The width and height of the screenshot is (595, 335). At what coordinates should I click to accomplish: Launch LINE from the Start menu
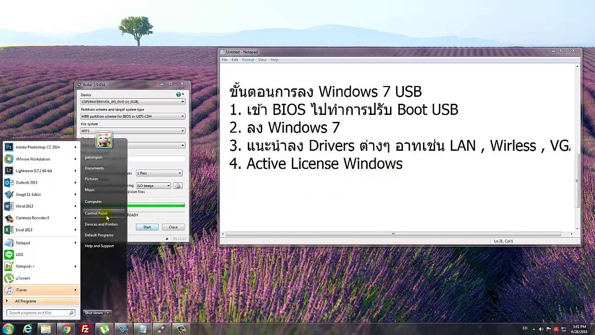point(41,255)
